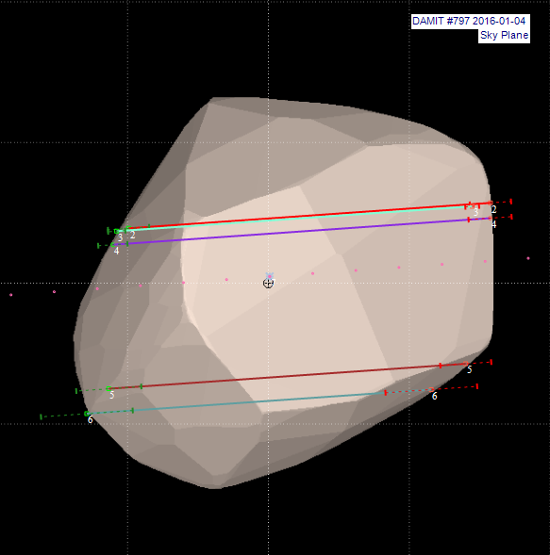Select the purple chord 4 line
The width and height of the screenshot is (550, 555).
coord(301,232)
